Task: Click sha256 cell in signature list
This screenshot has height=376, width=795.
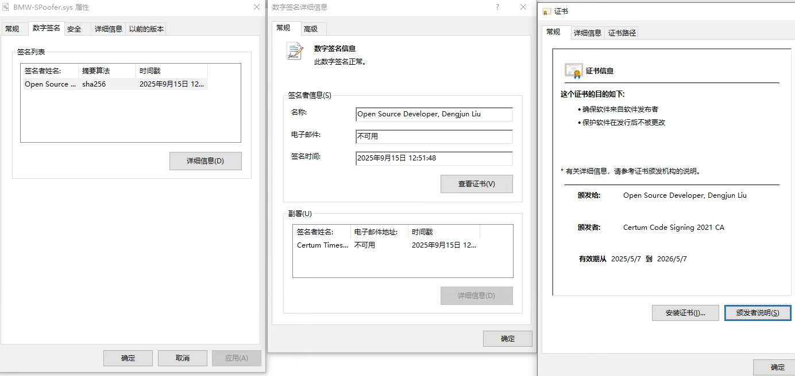Action: (94, 84)
